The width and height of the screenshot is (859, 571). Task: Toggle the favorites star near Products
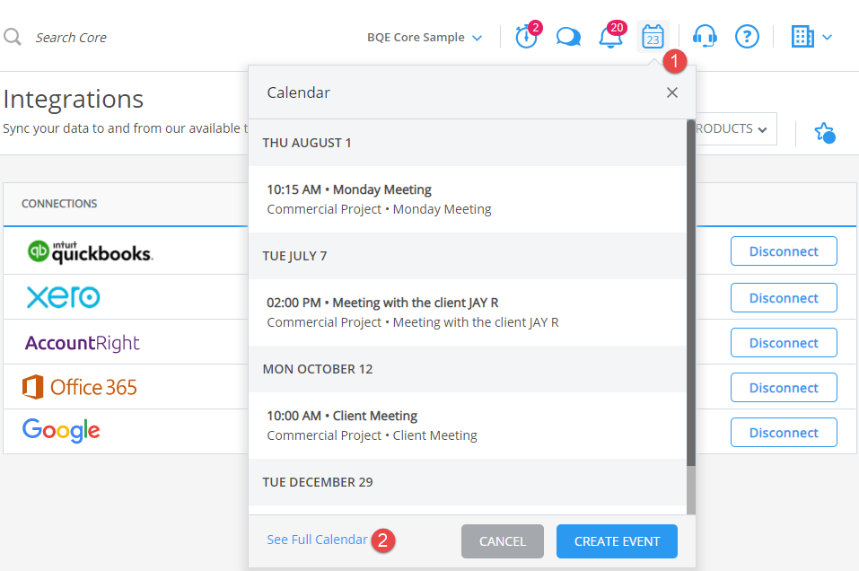(824, 133)
